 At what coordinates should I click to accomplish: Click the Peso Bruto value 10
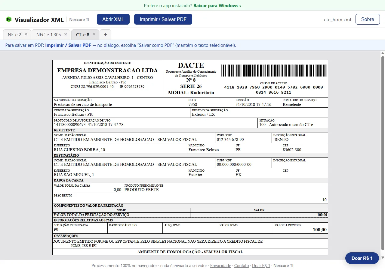point(324,200)
